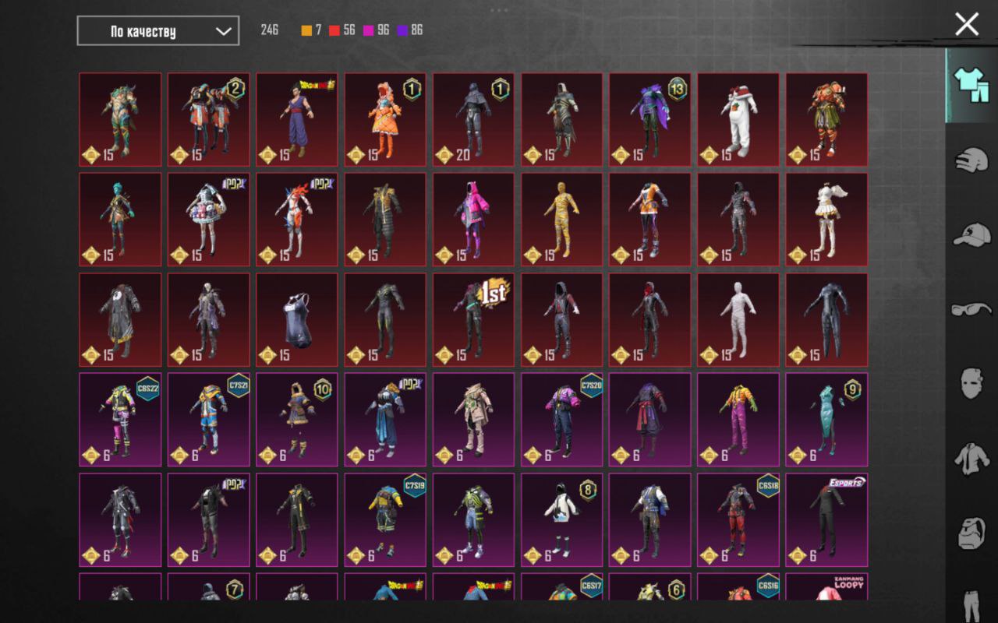
Task: Click the purple quality indicator showing 86
Action: (x=410, y=30)
